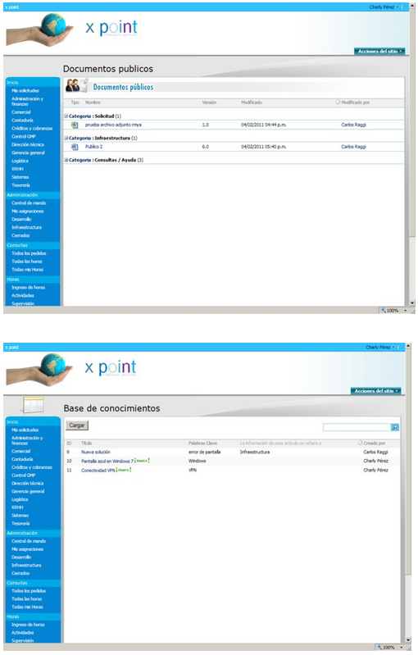The image size is (418, 655).
Task: Click the scroll-down arrow in Base de conocimientos window
Action: (x=408, y=639)
